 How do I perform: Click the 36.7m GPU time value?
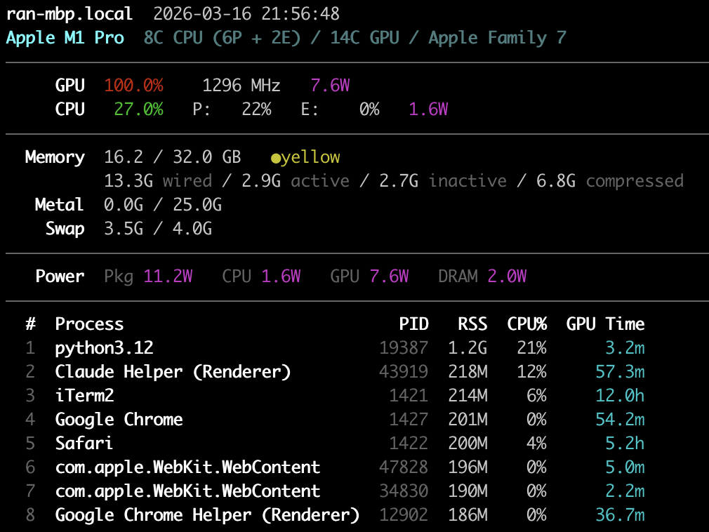[620, 515]
